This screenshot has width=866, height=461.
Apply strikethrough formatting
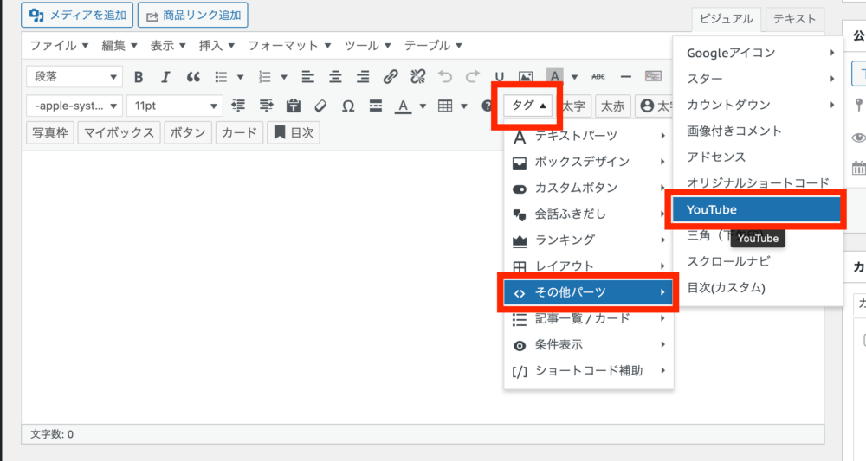tap(598, 77)
